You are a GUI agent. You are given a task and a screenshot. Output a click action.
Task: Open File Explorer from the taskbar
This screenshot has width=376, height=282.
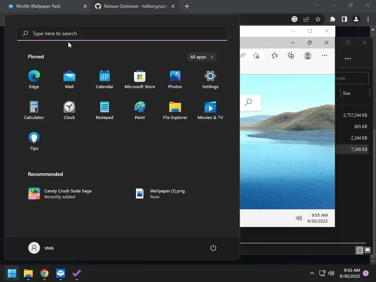pos(28,273)
